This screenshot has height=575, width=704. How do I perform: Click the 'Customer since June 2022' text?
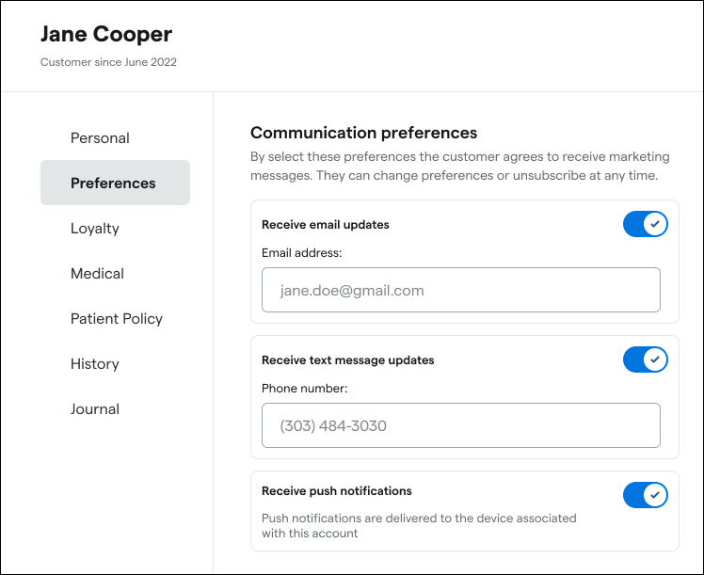point(108,63)
